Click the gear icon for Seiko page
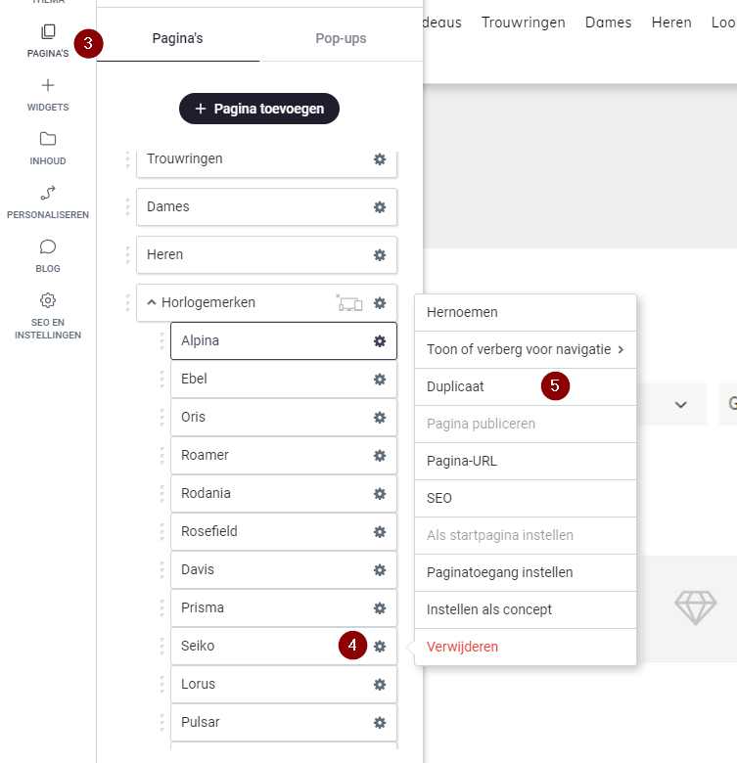The height and width of the screenshot is (763, 737). point(380,647)
